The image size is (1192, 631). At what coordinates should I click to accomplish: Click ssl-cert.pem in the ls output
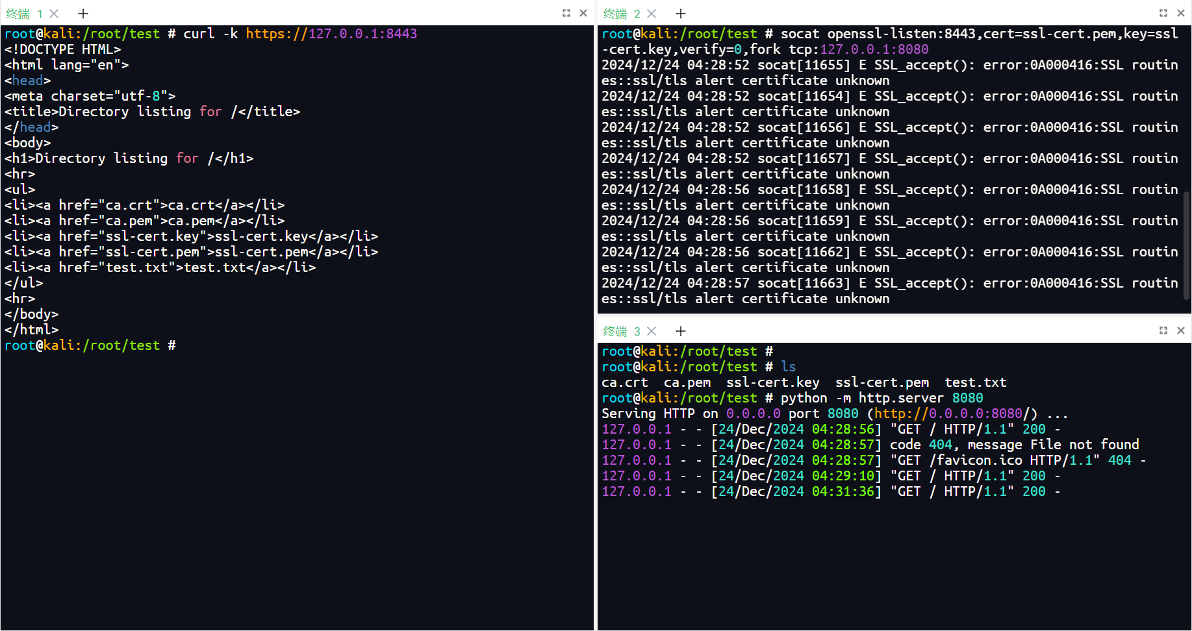pyautogui.click(x=881, y=382)
